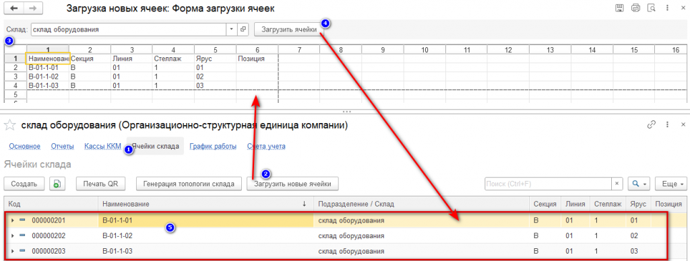Create by copying with the green plus icon
The width and height of the screenshot is (690, 261).
click(57, 184)
